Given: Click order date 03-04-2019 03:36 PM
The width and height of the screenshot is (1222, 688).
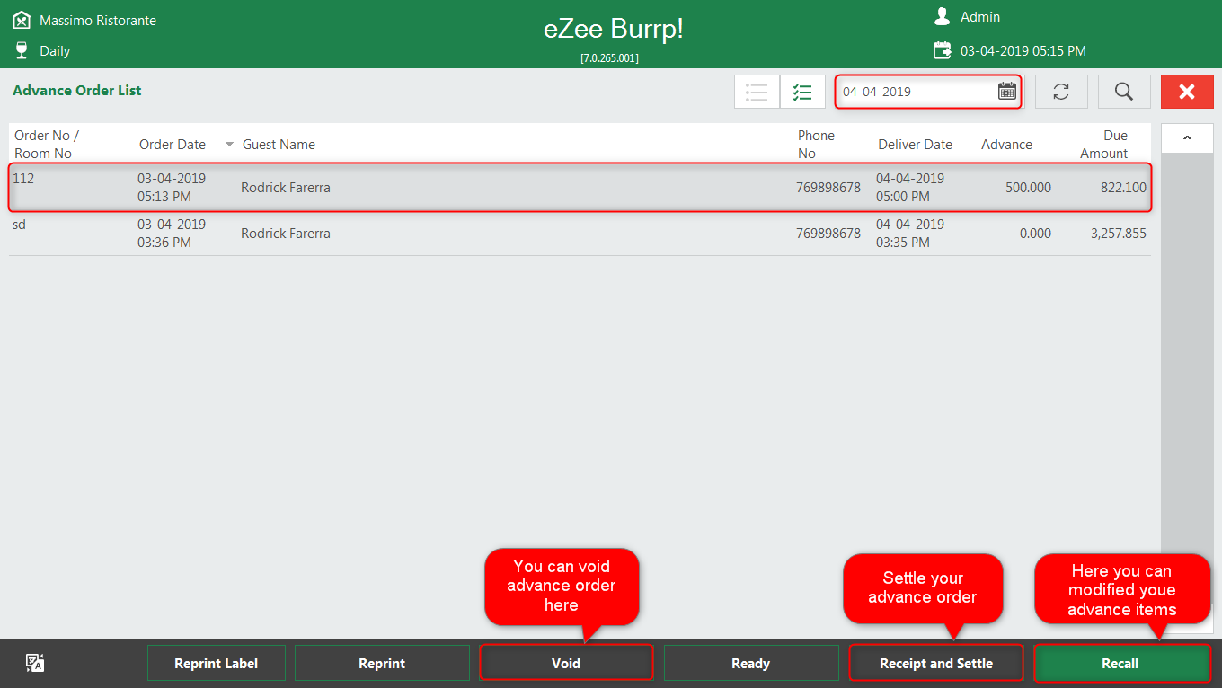Looking at the screenshot, I should (x=172, y=234).
